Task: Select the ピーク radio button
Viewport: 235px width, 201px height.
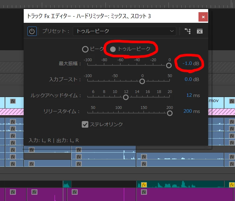Action: click(85, 49)
